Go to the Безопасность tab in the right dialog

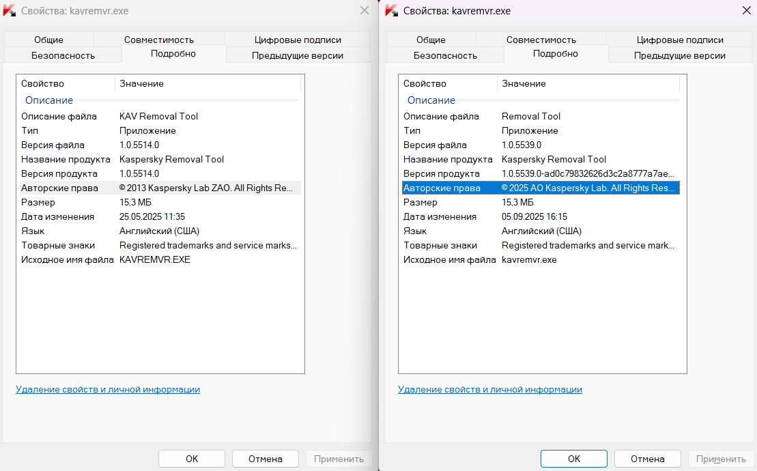coord(445,55)
